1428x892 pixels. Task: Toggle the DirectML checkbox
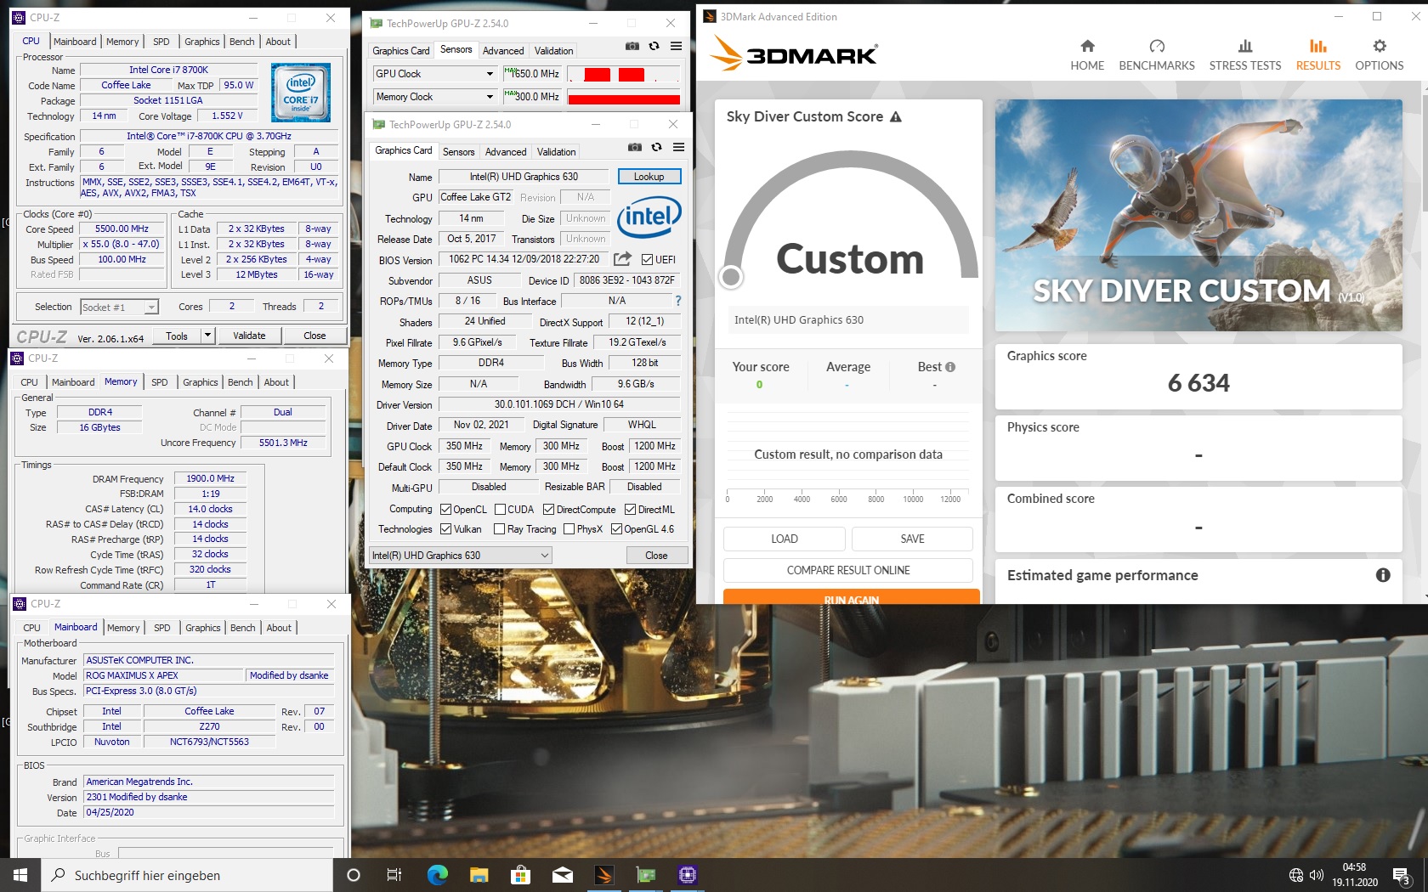pyautogui.click(x=630, y=510)
